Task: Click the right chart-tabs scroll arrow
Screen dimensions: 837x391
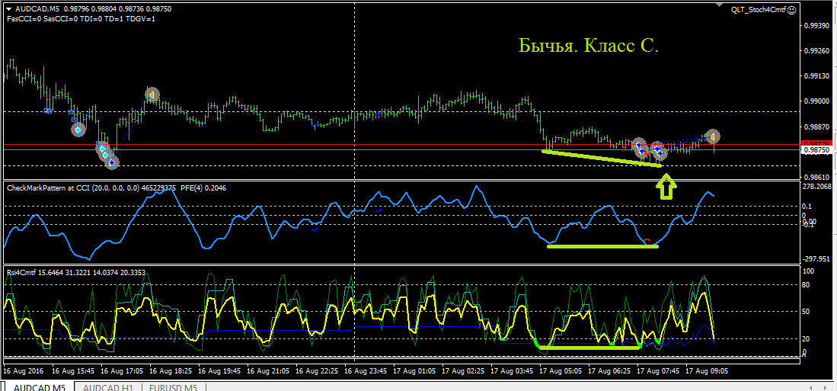Action: 826,386
